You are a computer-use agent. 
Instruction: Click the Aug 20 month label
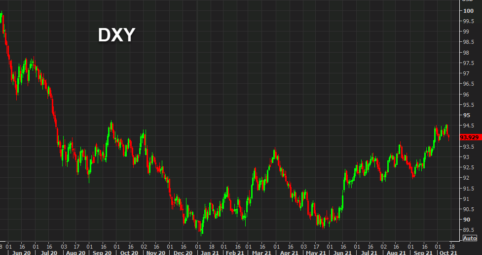pyautogui.click(x=75, y=253)
